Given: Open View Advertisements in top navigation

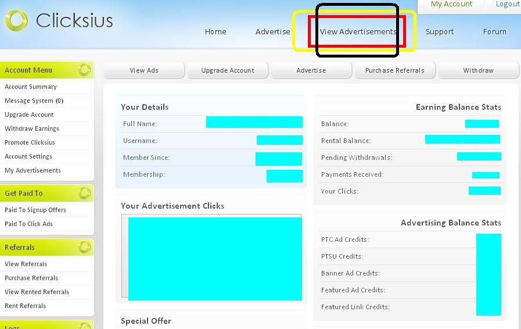Looking at the screenshot, I should point(358,31).
